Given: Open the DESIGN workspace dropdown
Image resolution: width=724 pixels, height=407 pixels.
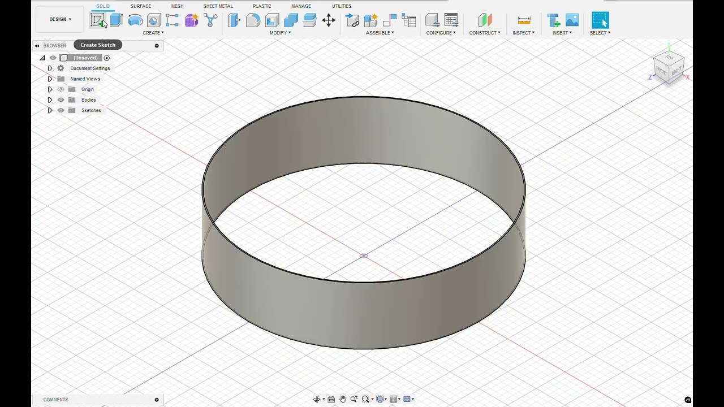Looking at the screenshot, I should point(61,19).
